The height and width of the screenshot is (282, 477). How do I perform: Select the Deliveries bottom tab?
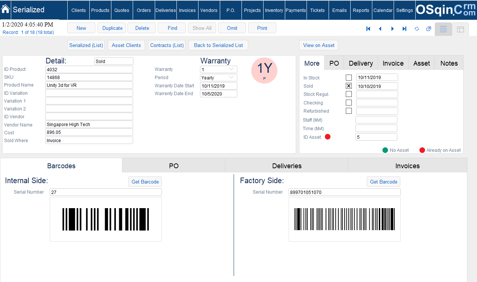pos(287,166)
